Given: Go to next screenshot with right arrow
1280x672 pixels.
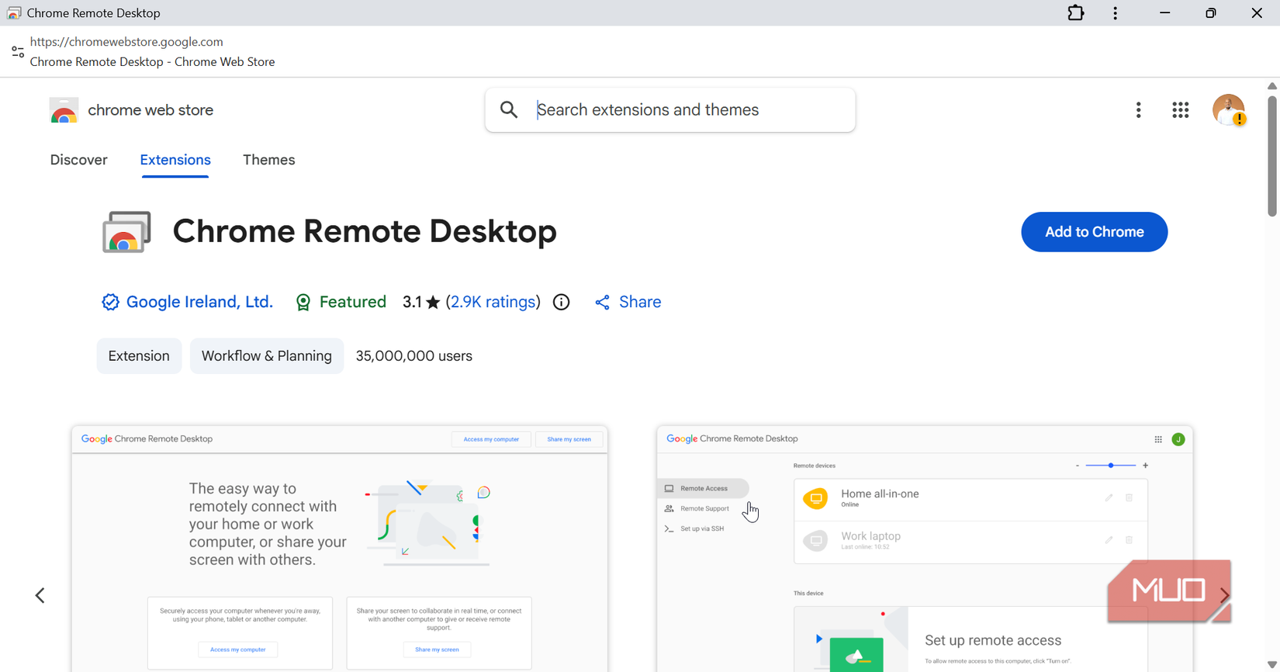Looking at the screenshot, I should pyautogui.click(x=1224, y=595).
